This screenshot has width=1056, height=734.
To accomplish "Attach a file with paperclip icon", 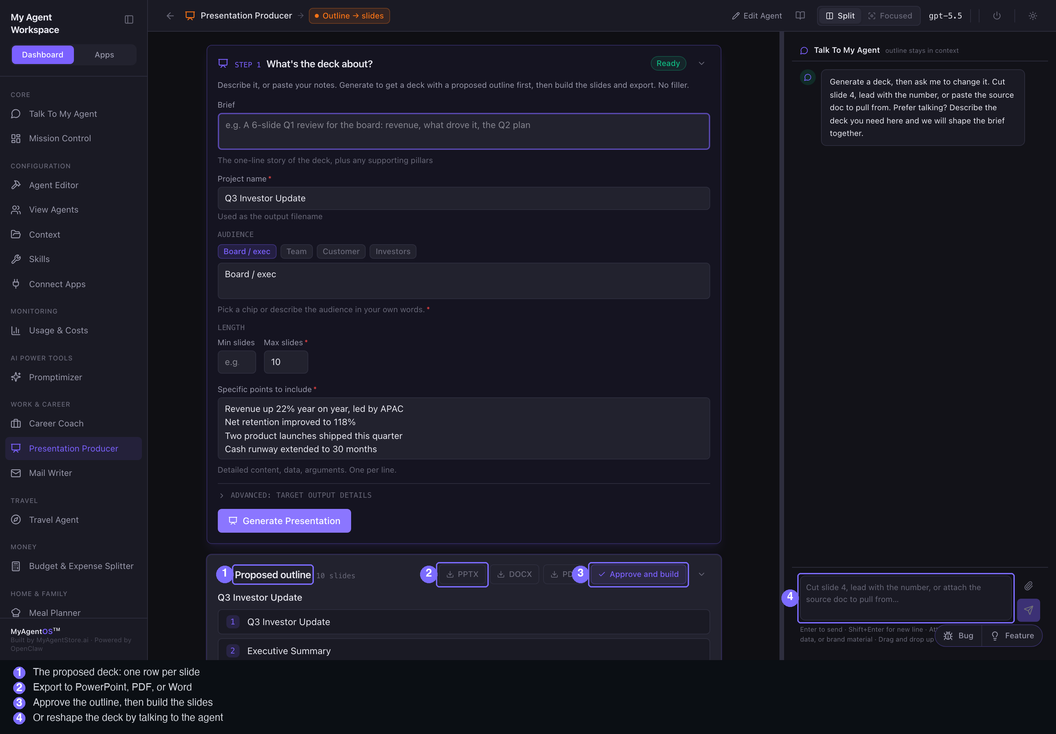I will click(x=1028, y=585).
